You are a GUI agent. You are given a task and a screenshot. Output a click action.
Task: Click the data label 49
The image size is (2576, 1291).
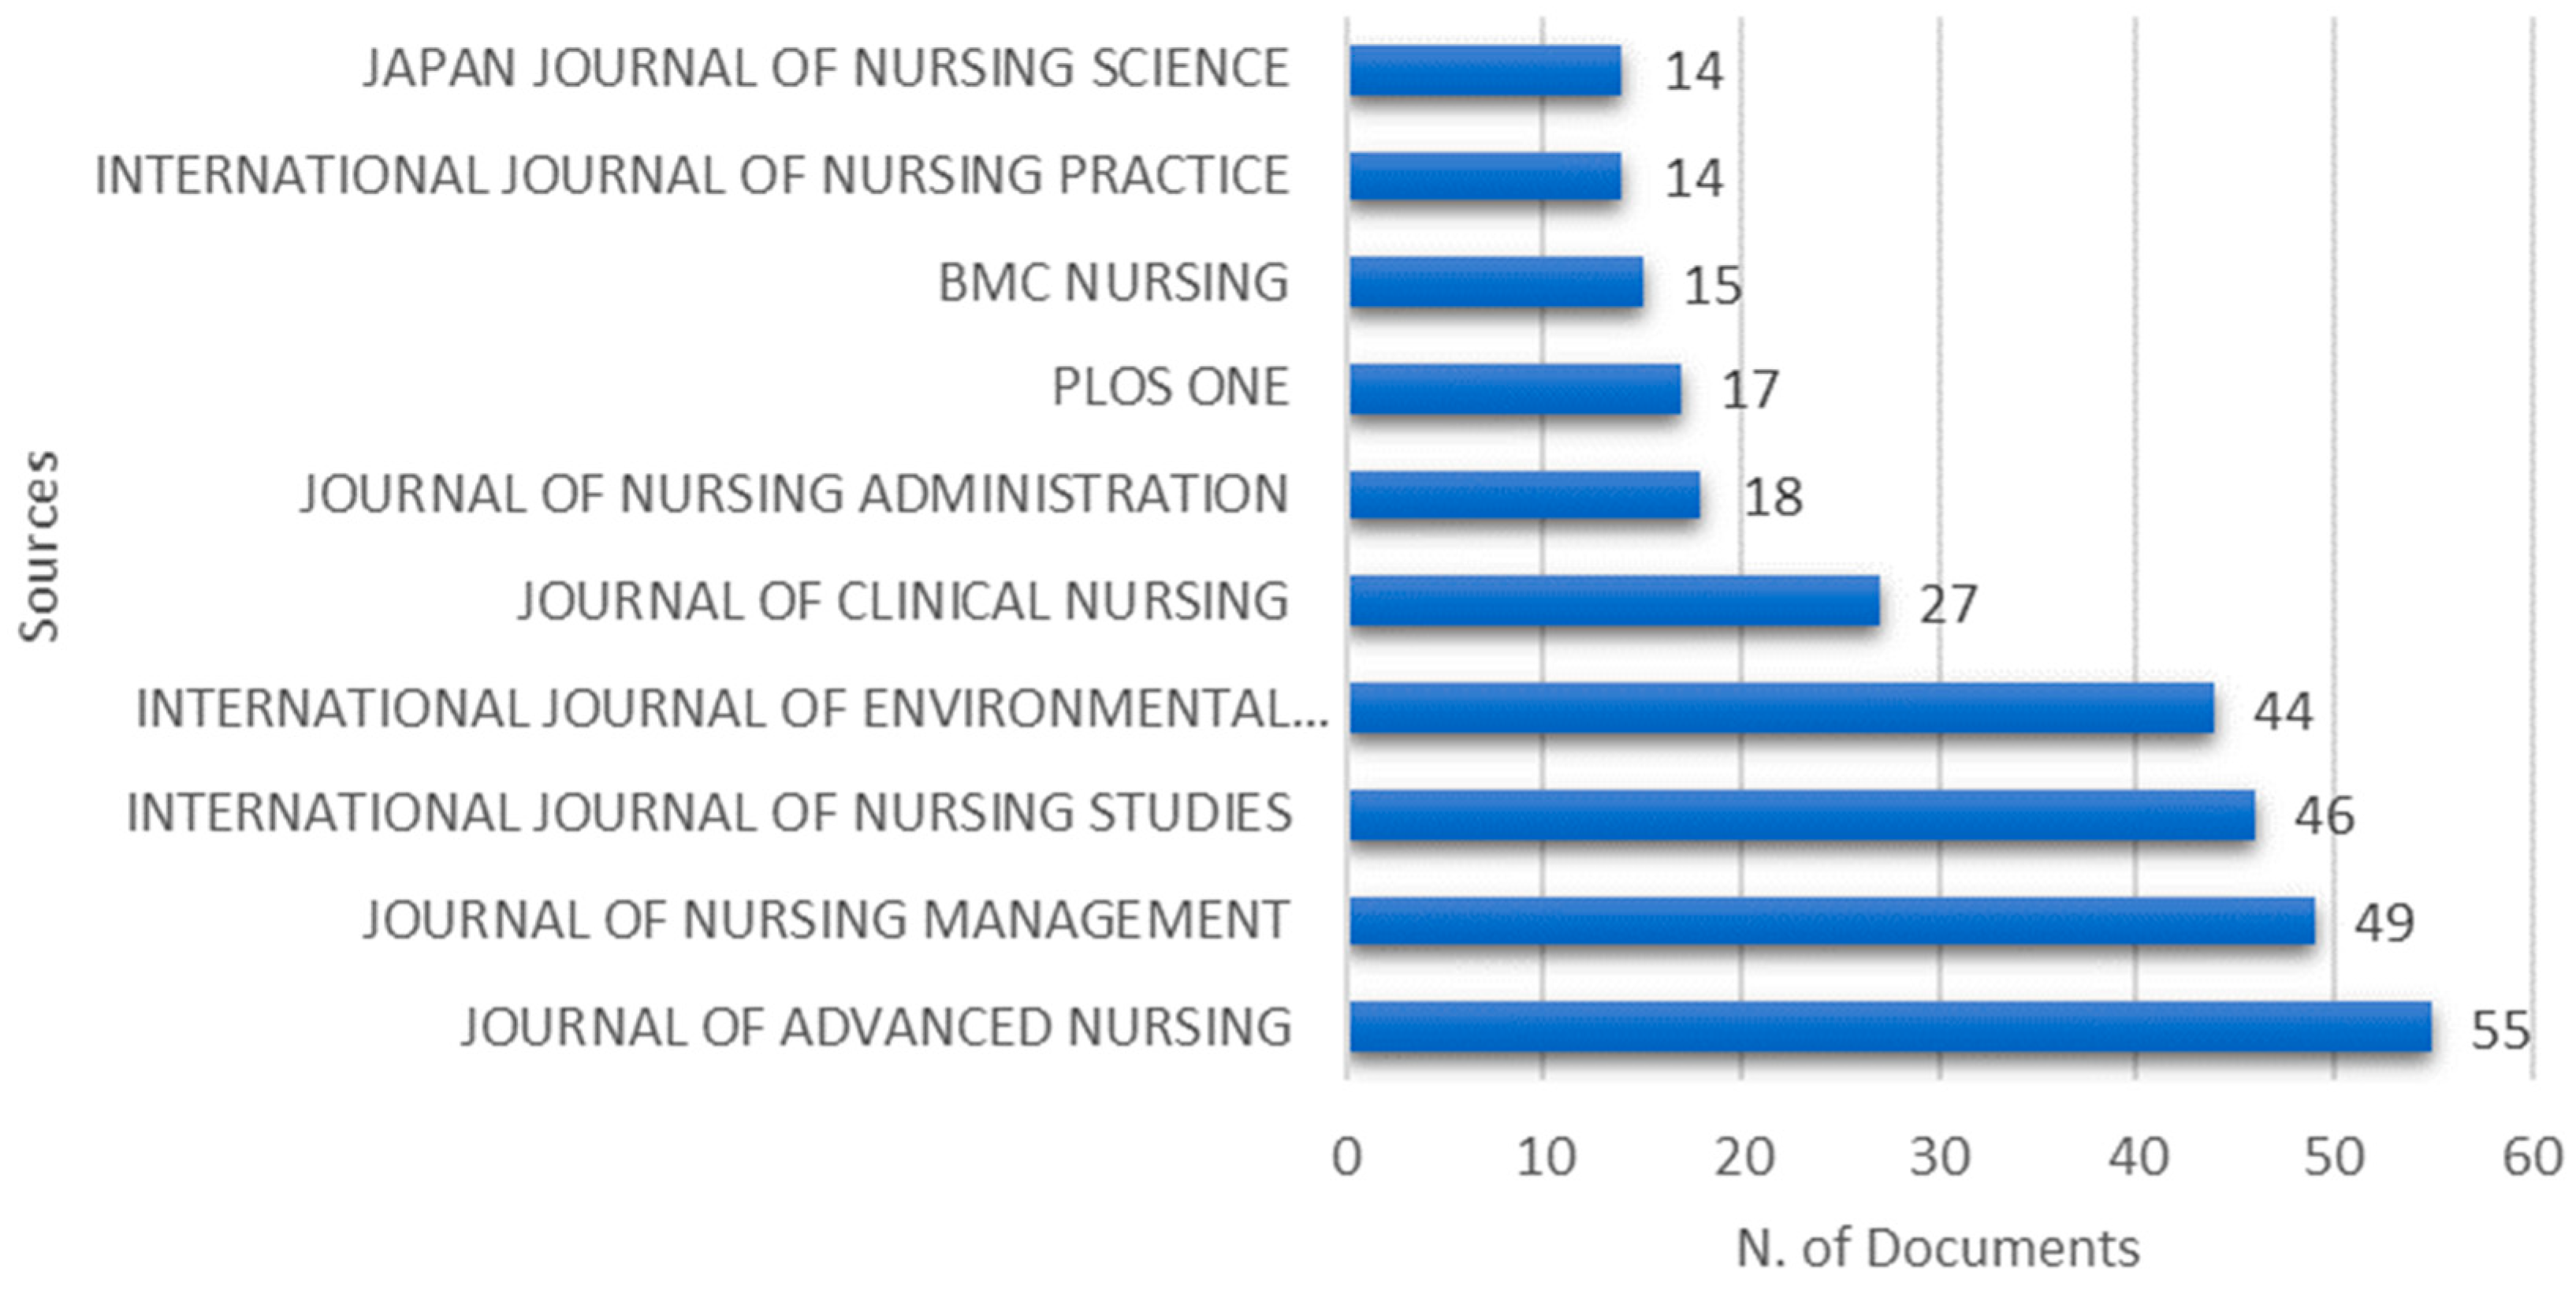point(2384,923)
